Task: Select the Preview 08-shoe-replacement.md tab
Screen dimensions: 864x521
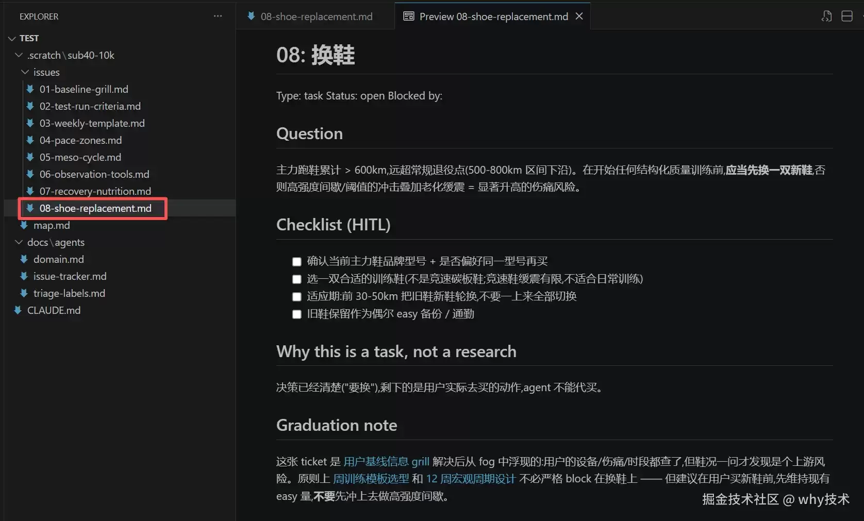Action: [493, 16]
